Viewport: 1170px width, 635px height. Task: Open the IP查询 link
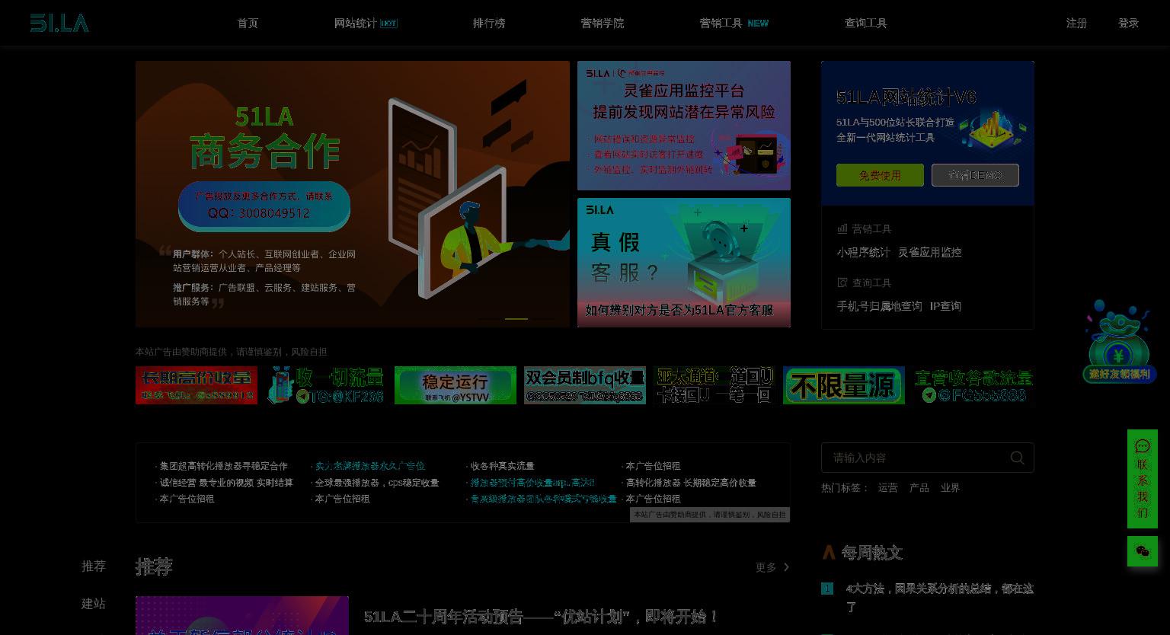pyautogui.click(x=945, y=306)
